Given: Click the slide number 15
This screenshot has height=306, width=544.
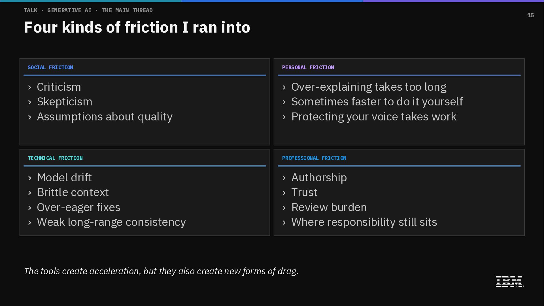Looking at the screenshot, I should pos(530,15).
